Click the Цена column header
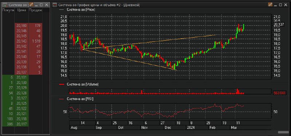This screenshot has width=291, height=136. pyautogui.click(x=21, y=10)
